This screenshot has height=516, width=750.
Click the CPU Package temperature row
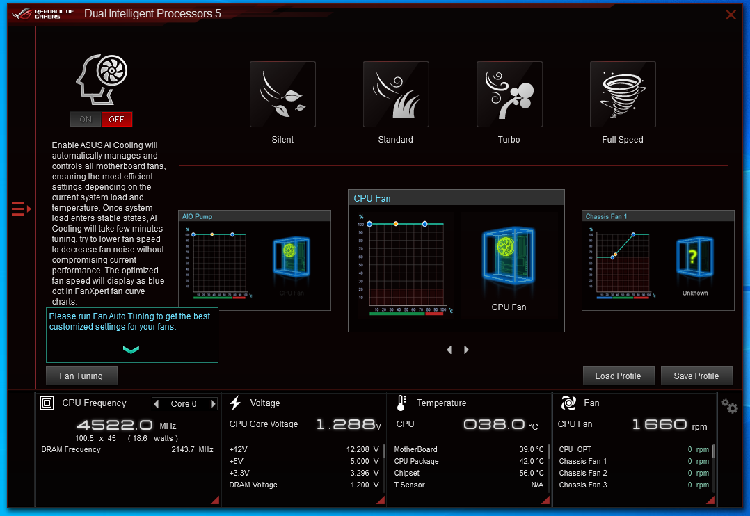click(469, 462)
